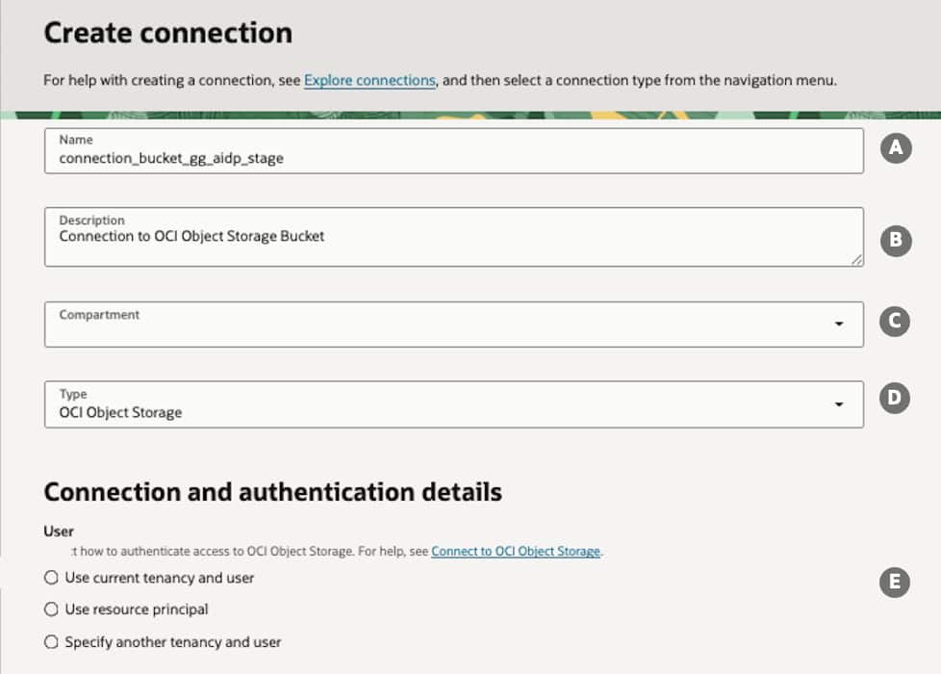The image size is (941, 674).
Task: Click the Compartment field label area
Action: click(x=99, y=315)
